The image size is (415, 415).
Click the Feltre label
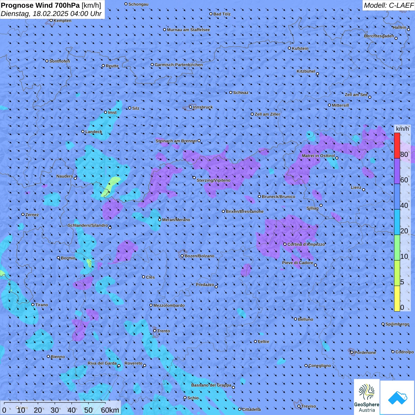(x=263, y=341)
